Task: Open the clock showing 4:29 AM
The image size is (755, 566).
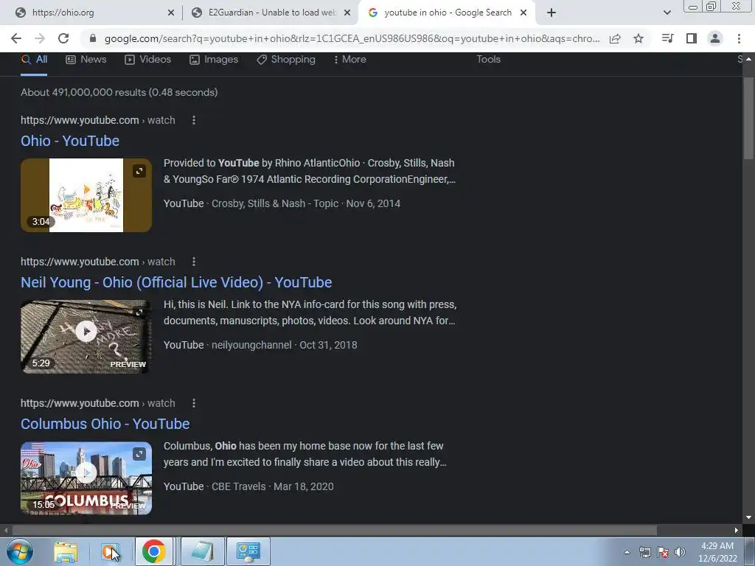Action: 717,552
